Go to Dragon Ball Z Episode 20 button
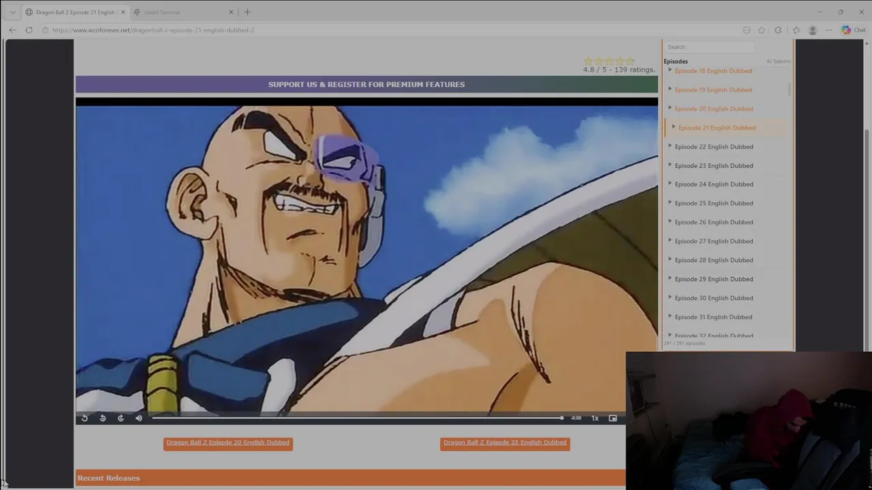This screenshot has height=490, width=872. coord(228,443)
